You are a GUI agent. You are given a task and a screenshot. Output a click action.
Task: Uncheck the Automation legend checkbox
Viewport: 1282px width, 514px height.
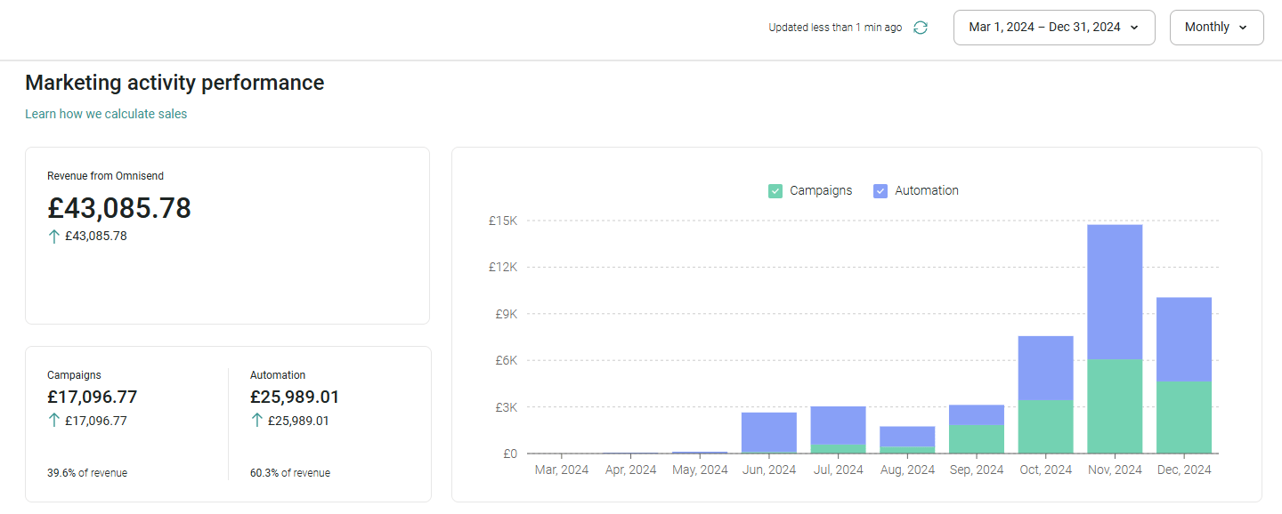click(880, 190)
